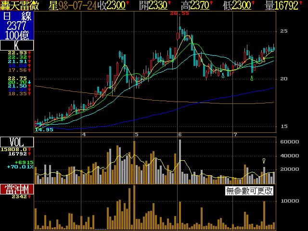Screen dimensions: 308x231
Task: Click the month 5 marker on the time axis
Action: (137, 134)
